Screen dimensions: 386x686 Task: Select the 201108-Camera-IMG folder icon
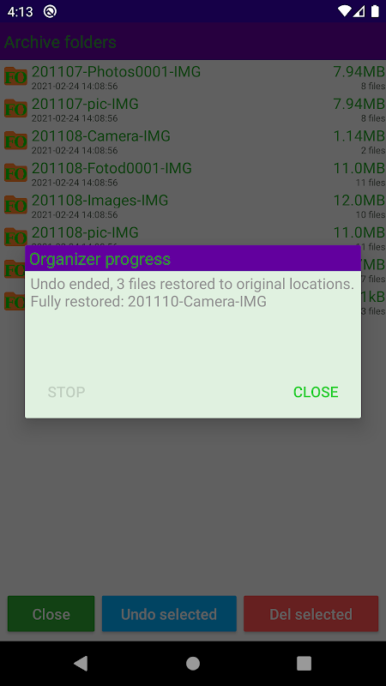pos(15,141)
